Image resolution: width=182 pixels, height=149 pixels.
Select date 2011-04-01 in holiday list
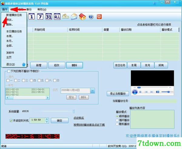38,89
